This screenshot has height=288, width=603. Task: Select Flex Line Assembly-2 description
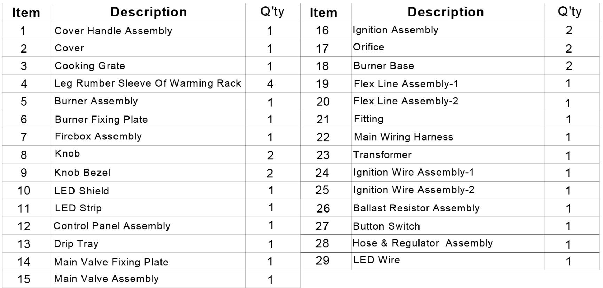[406, 101]
